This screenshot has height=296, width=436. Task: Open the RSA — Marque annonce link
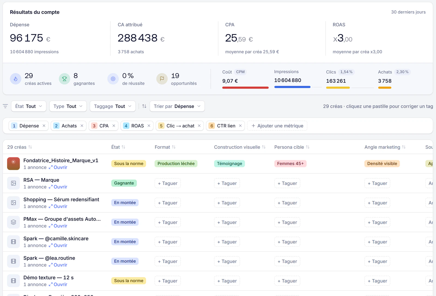click(58, 187)
